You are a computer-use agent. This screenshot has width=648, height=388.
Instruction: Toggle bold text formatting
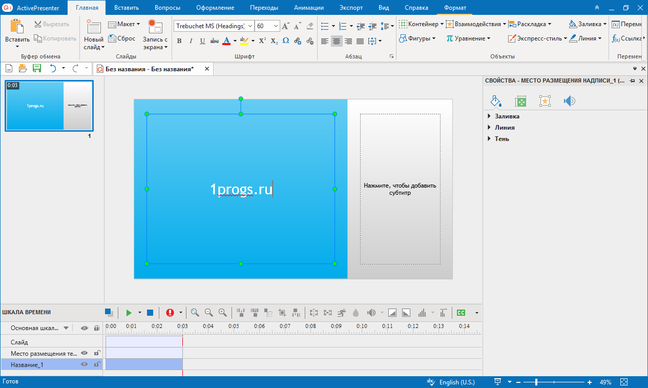click(x=179, y=41)
